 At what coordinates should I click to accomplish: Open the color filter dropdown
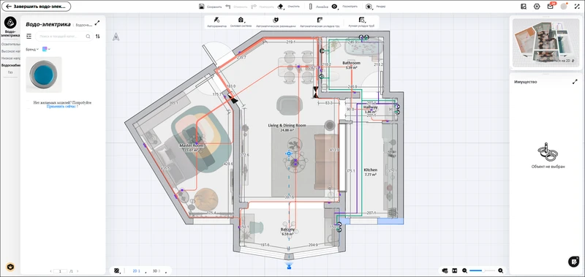click(46, 49)
